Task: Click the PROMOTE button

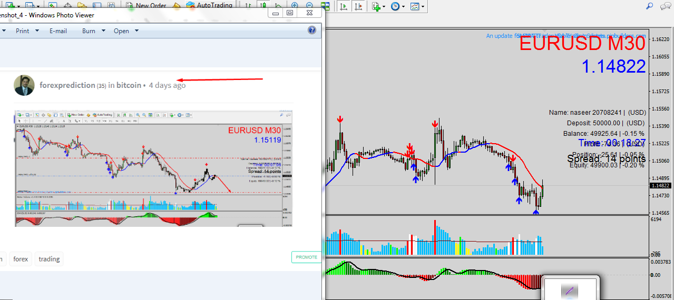Action: coord(306,257)
